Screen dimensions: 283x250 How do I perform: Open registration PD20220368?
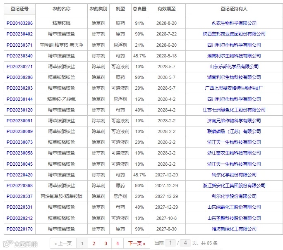pos(20,186)
